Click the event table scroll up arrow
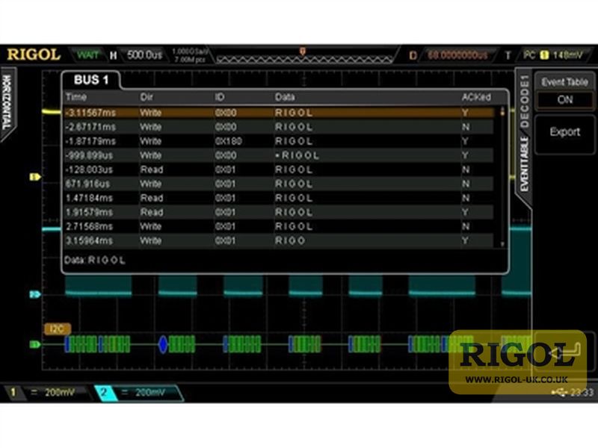Viewport: 598px width, 448px height. pyautogui.click(x=502, y=111)
